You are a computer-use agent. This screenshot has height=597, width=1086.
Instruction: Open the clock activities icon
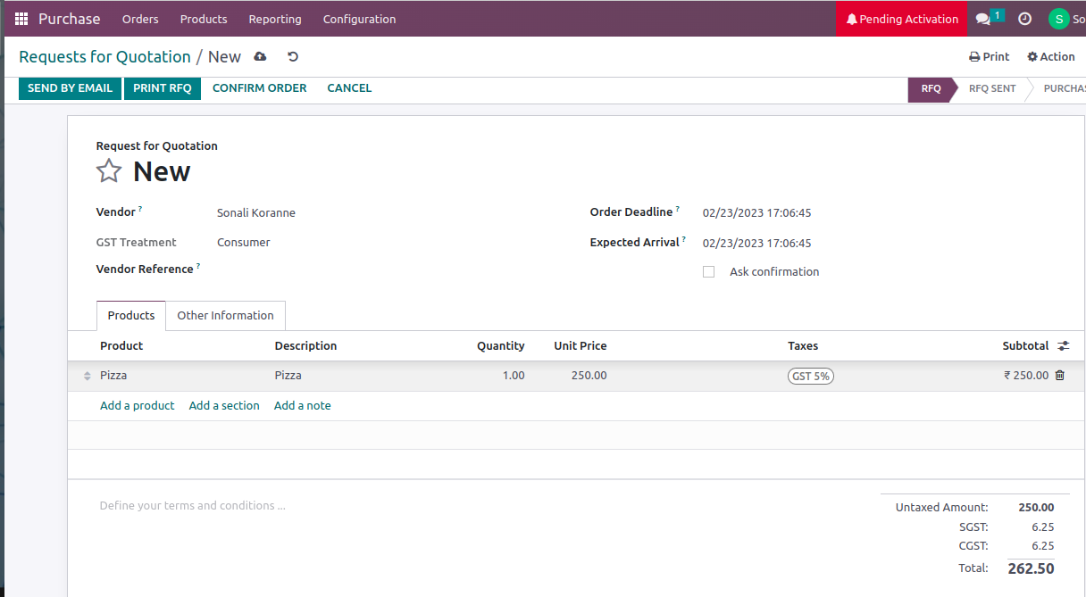click(1025, 19)
